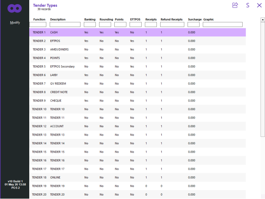This screenshot has height=199, width=265.
Task: Click the Points column header
Action: (x=119, y=19)
